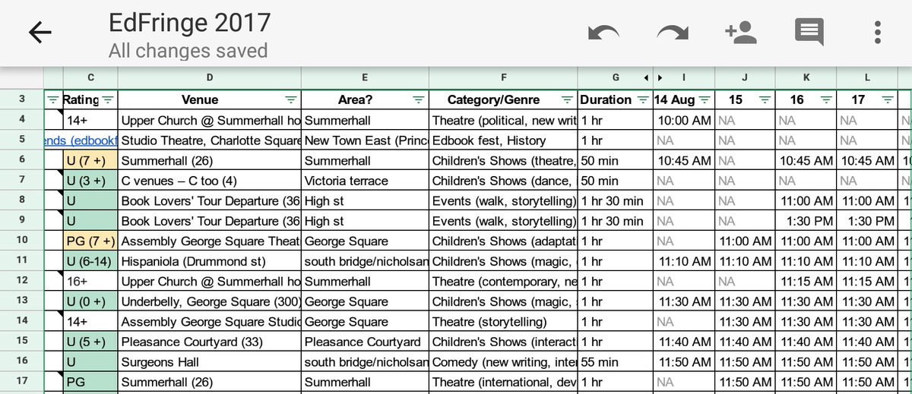
Task: Open the 14 Aug column filter
Action: (x=704, y=99)
